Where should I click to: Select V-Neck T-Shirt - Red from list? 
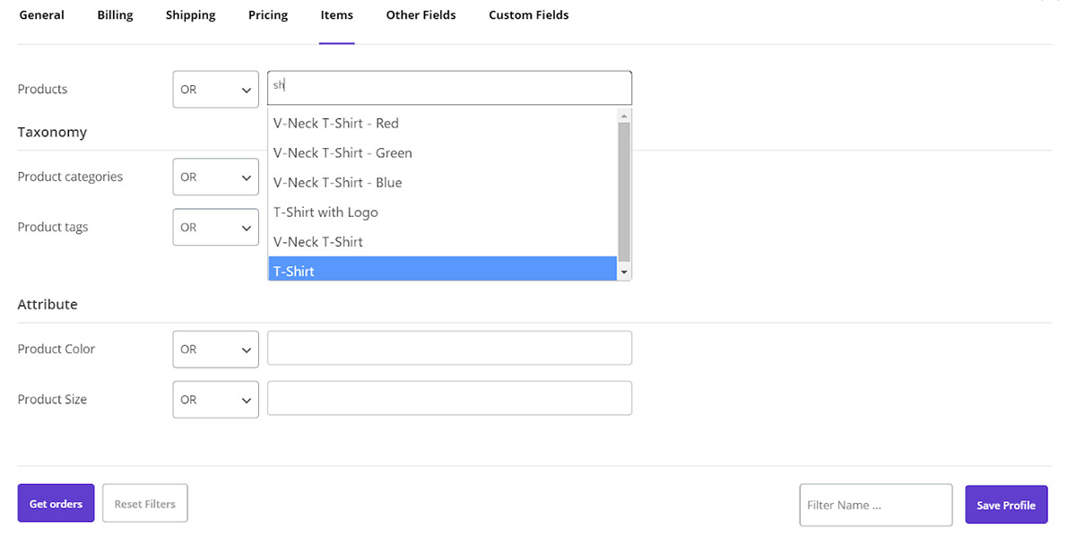(336, 124)
